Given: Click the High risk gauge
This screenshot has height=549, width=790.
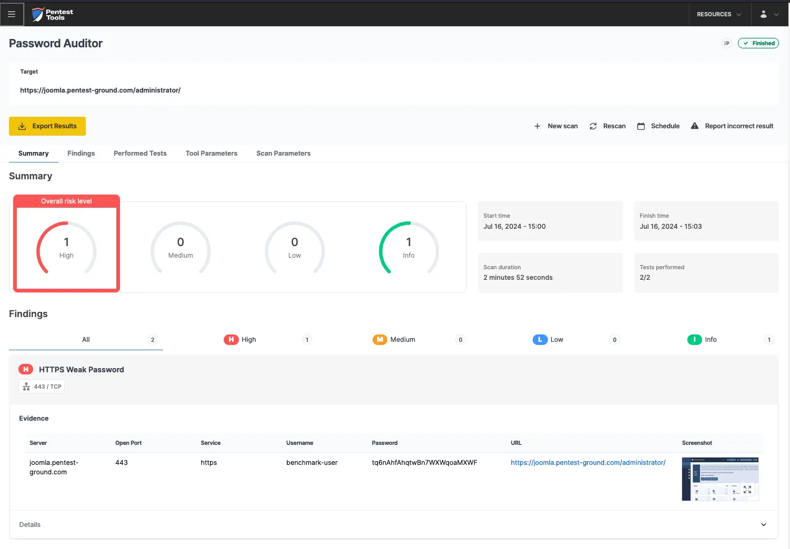Looking at the screenshot, I should (x=66, y=248).
